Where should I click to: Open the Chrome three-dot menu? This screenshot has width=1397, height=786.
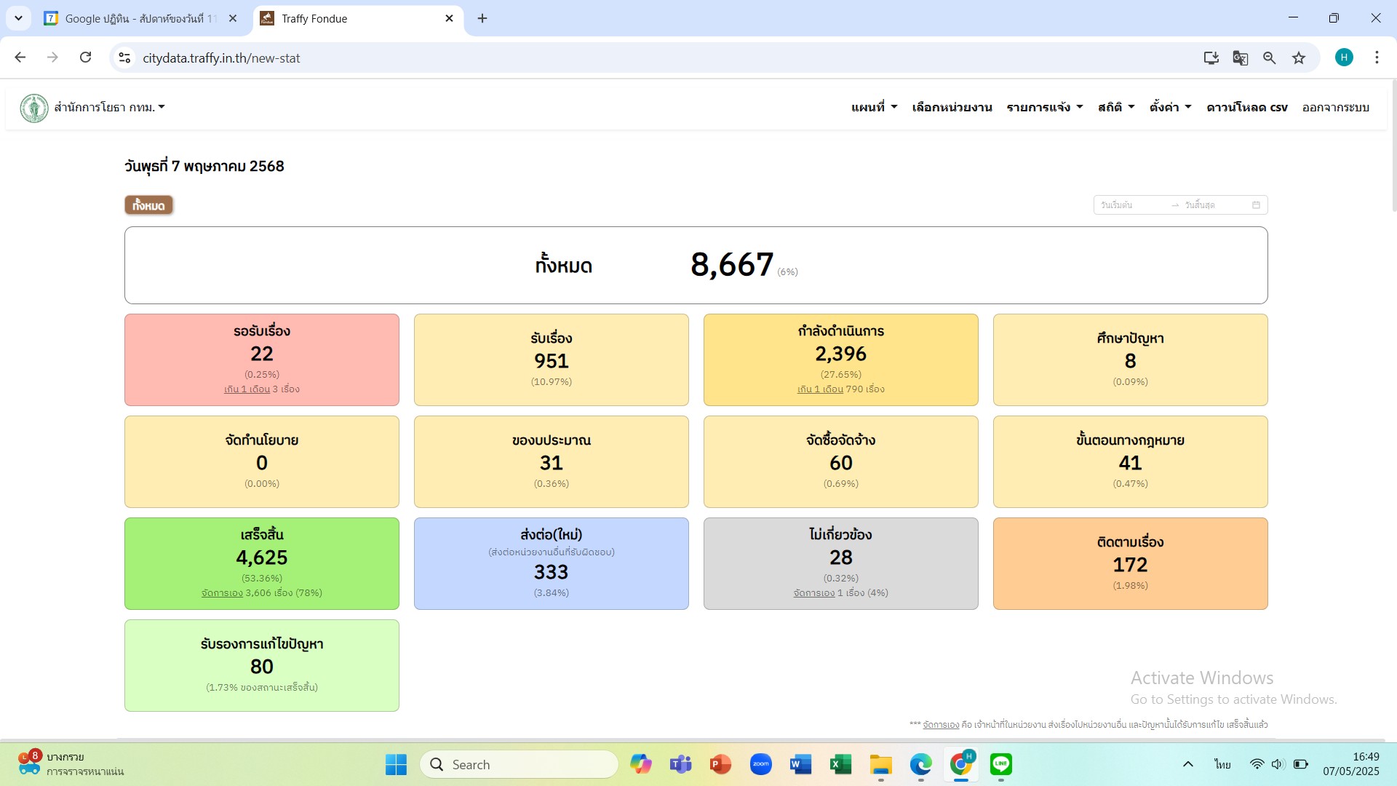pos(1376,57)
